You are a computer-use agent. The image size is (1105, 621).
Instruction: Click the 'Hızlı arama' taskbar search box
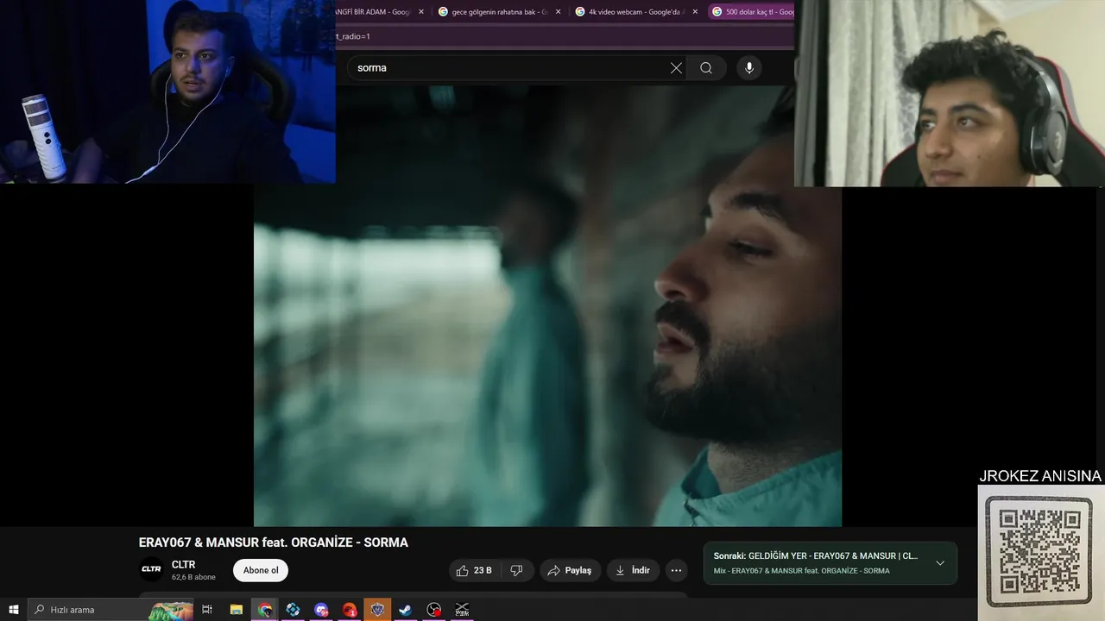coord(110,610)
